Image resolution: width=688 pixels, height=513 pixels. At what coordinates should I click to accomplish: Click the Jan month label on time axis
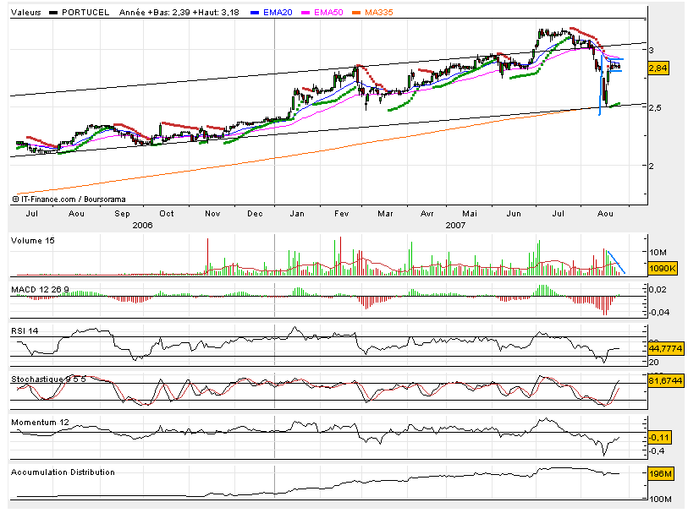(x=298, y=214)
